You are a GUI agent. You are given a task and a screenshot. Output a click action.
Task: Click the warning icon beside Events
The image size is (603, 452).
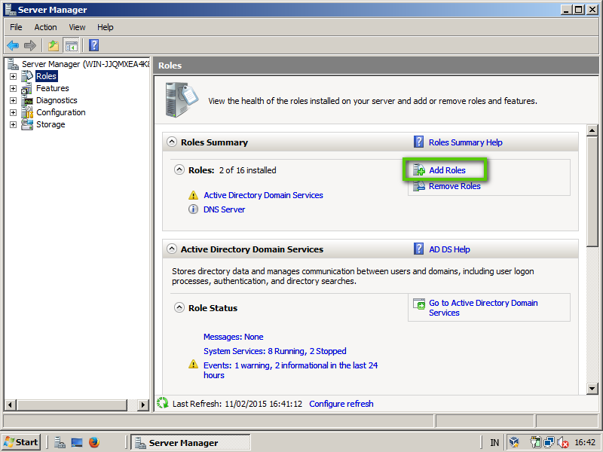[x=193, y=365]
